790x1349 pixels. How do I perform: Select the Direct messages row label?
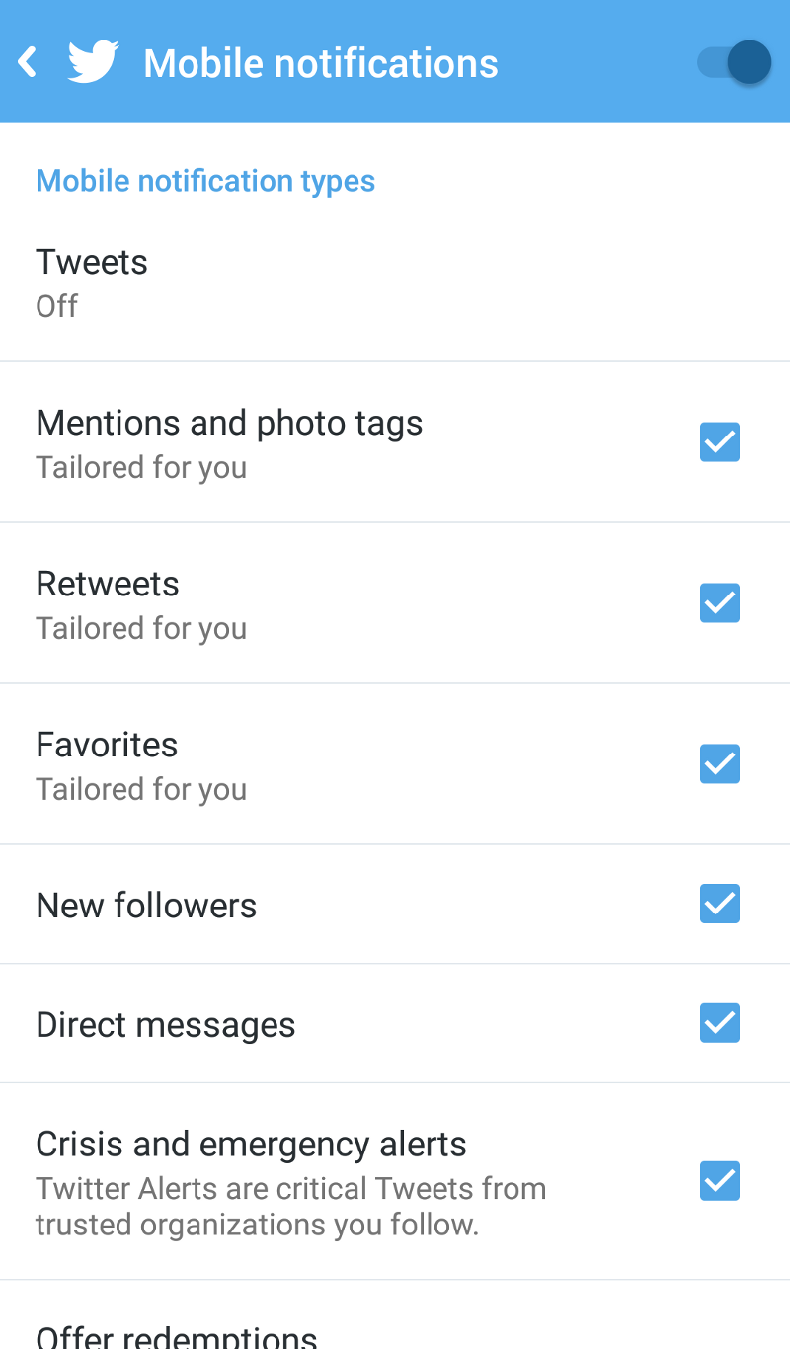[x=166, y=1025]
